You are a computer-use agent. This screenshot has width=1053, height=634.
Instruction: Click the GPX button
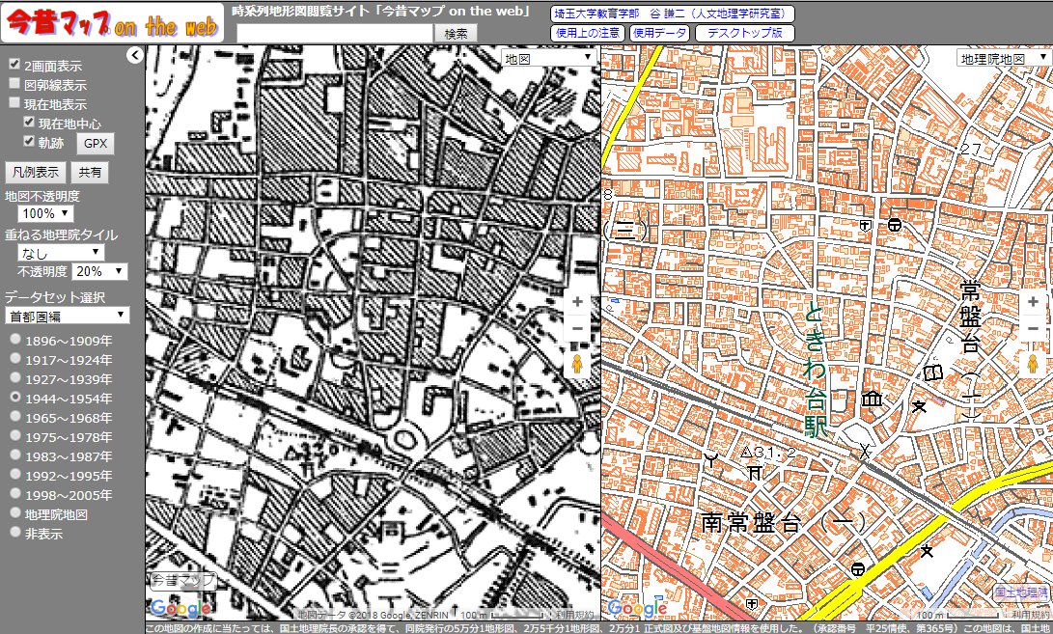pos(96,143)
